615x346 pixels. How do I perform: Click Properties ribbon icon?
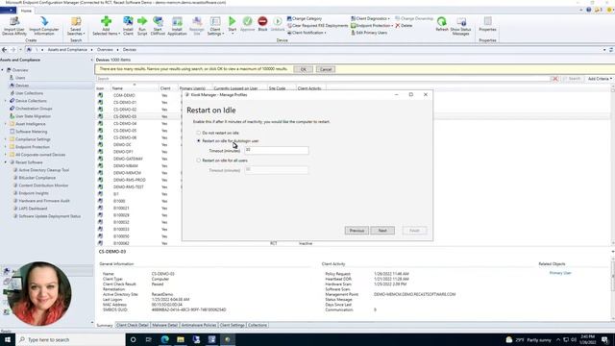[x=487, y=21]
